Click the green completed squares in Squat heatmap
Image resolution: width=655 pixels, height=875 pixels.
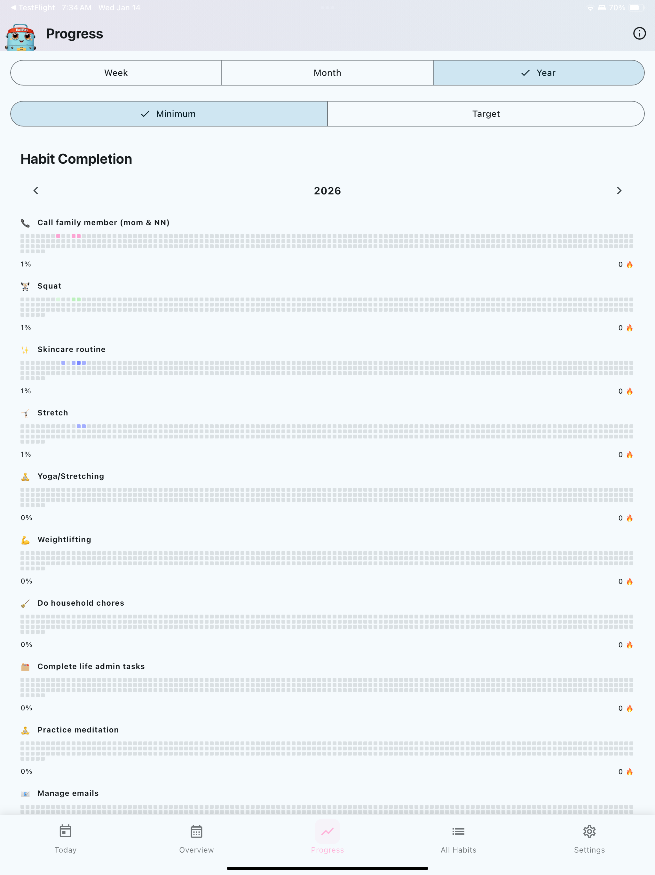[x=76, y=299]
